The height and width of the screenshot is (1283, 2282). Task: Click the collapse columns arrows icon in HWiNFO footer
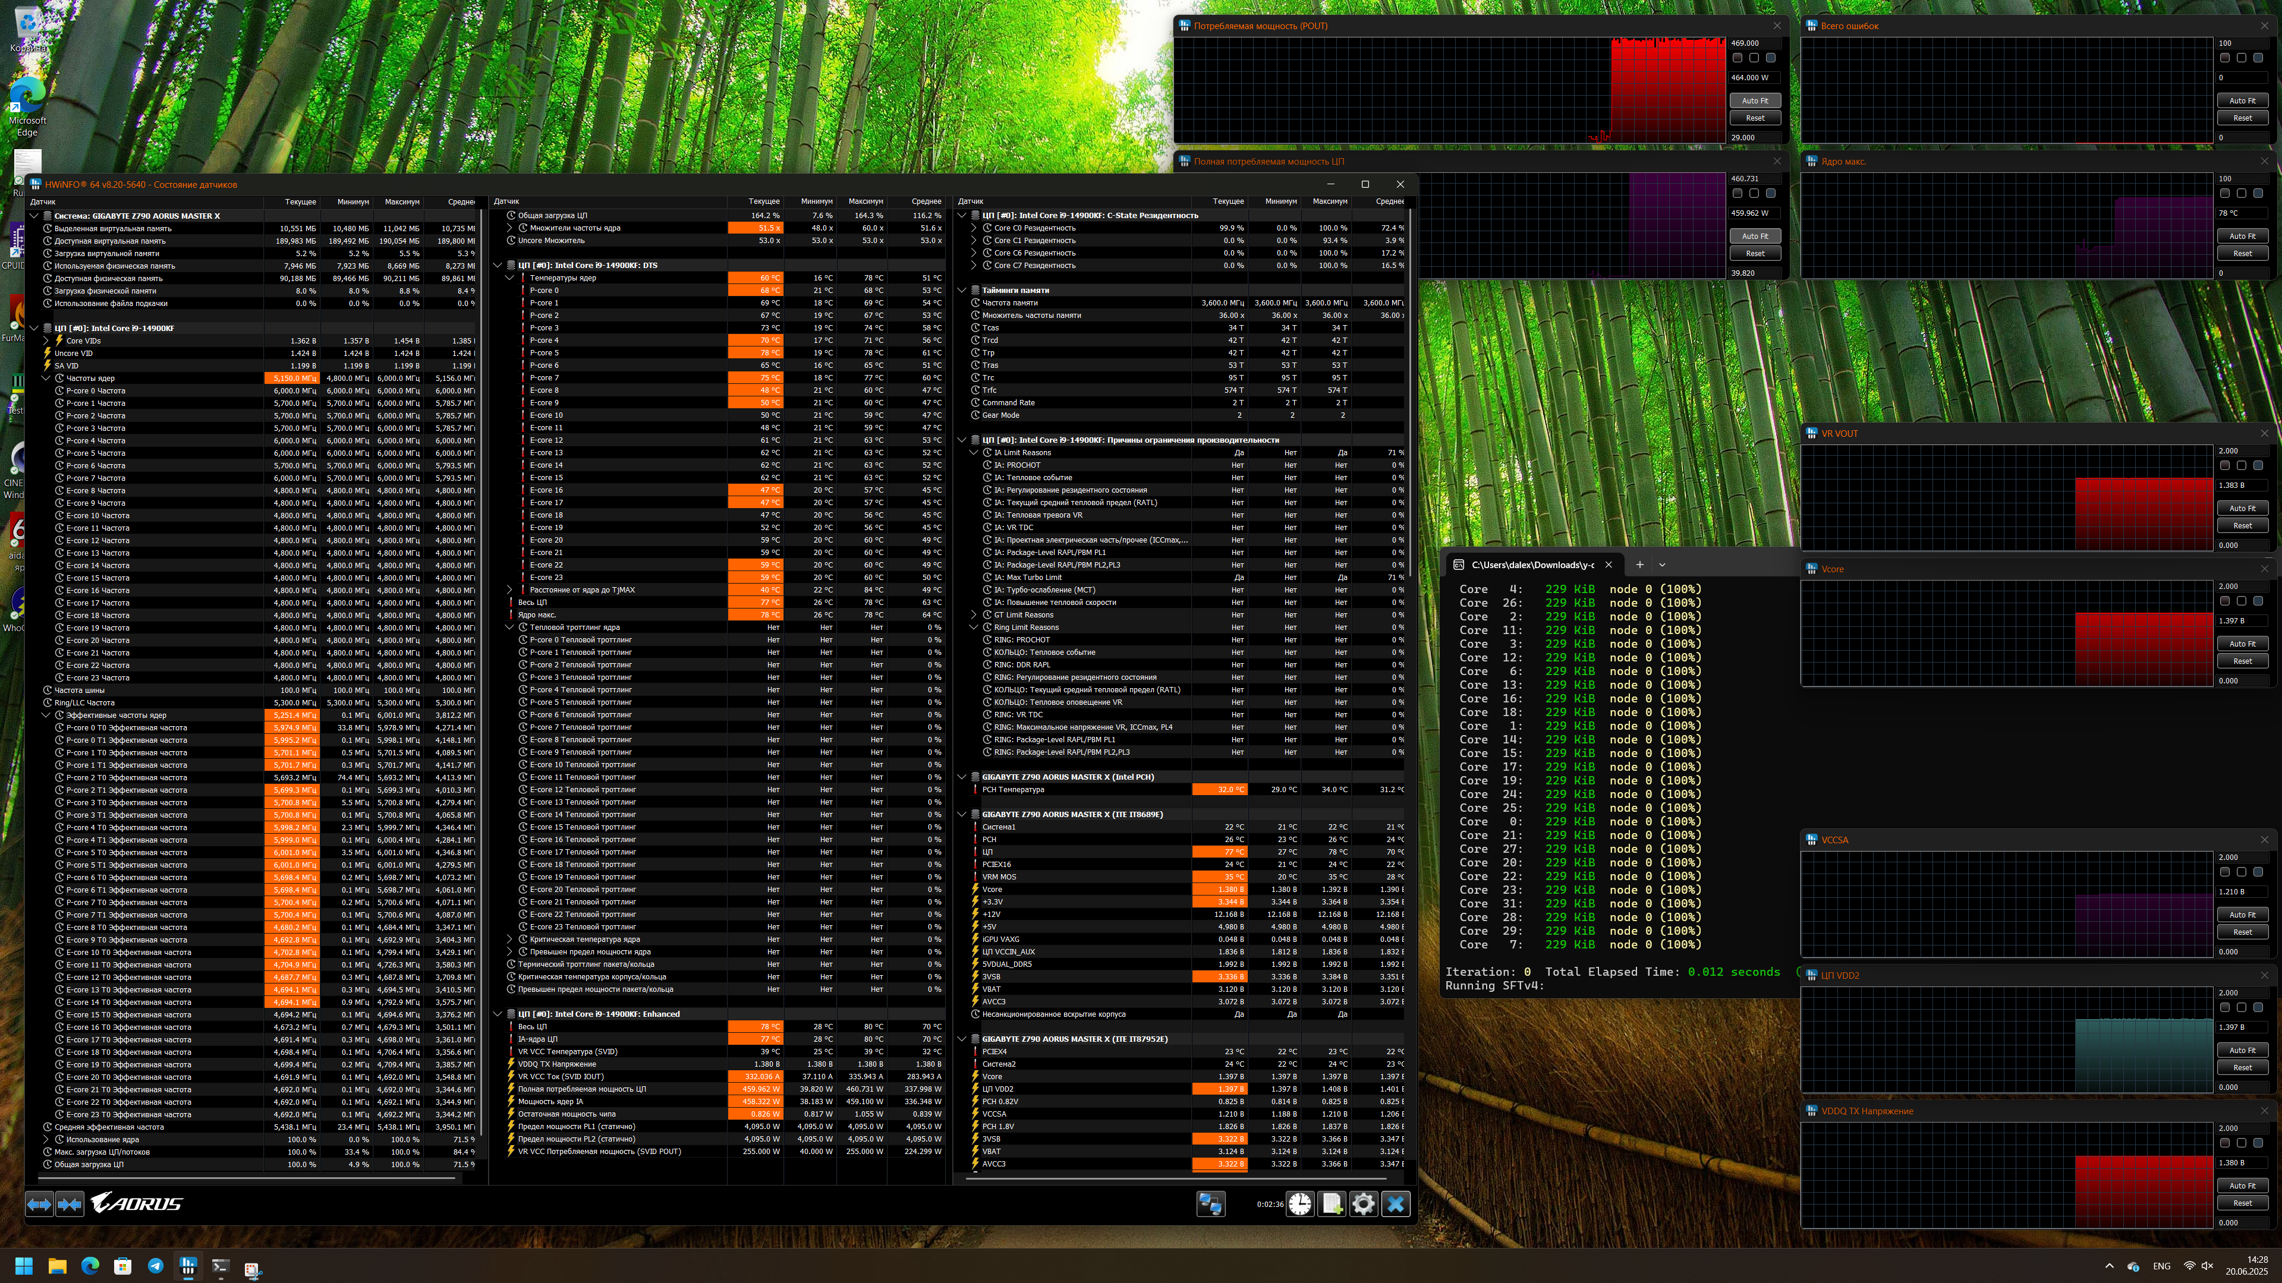70,1203
